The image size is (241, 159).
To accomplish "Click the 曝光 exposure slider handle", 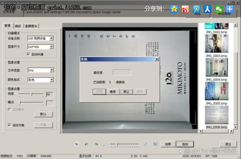I will click(x=20, y=103).
